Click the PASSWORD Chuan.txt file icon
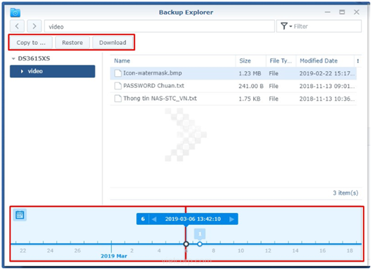This screenshot has width=373, height=271. (118, 86)
